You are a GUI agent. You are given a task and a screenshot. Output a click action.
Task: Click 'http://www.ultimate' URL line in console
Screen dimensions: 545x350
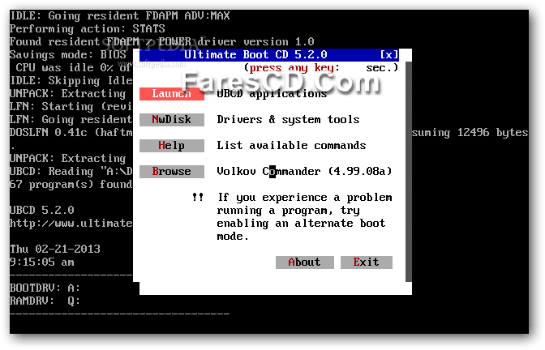coord(71,224)
